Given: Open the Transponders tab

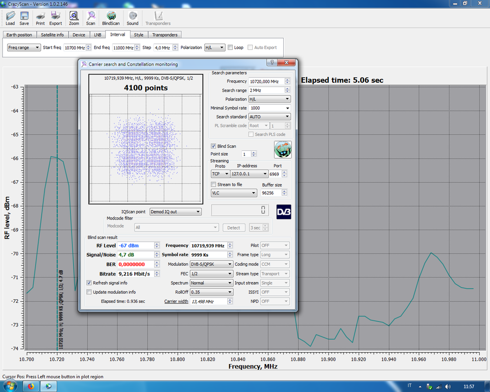Looking at the screenshot, I should pos(165,35).
